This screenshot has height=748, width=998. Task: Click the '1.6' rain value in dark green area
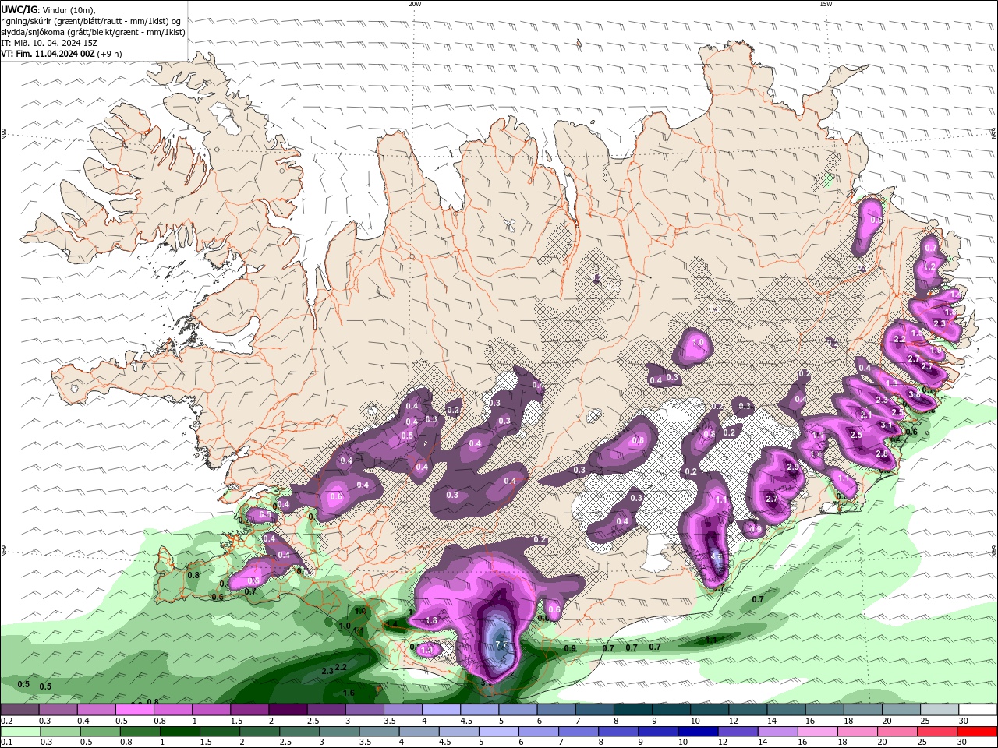point(349,693)
